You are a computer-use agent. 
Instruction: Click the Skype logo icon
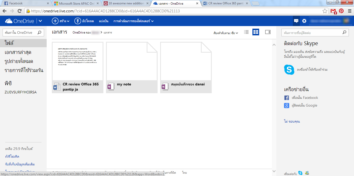289,70
